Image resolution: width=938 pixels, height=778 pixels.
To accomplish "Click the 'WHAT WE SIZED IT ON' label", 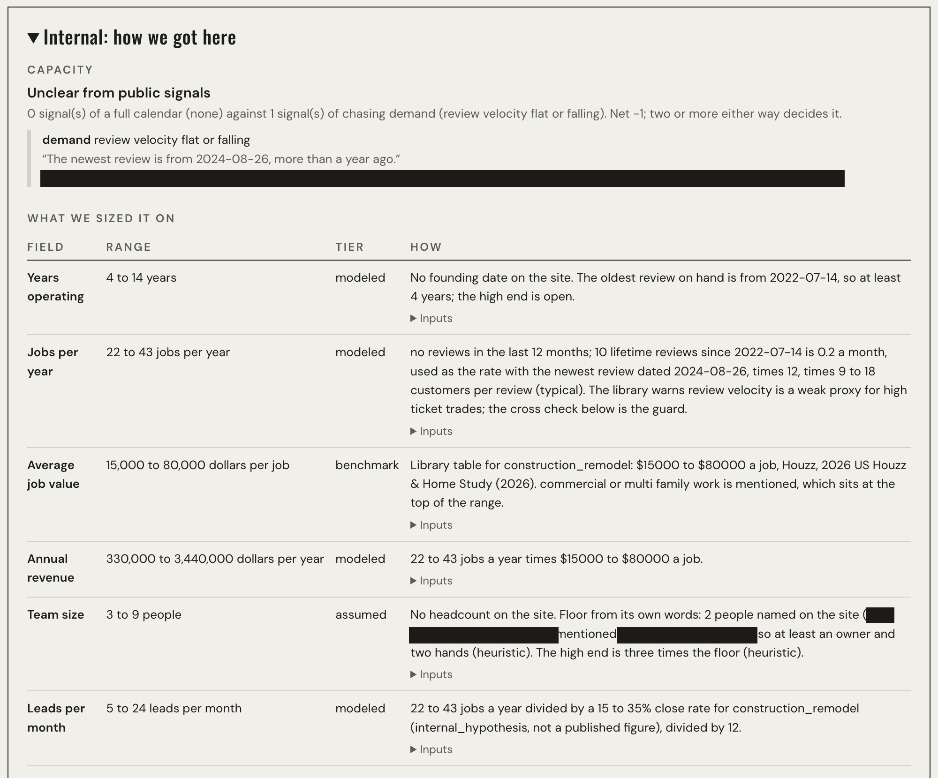I will click(101, 218).
